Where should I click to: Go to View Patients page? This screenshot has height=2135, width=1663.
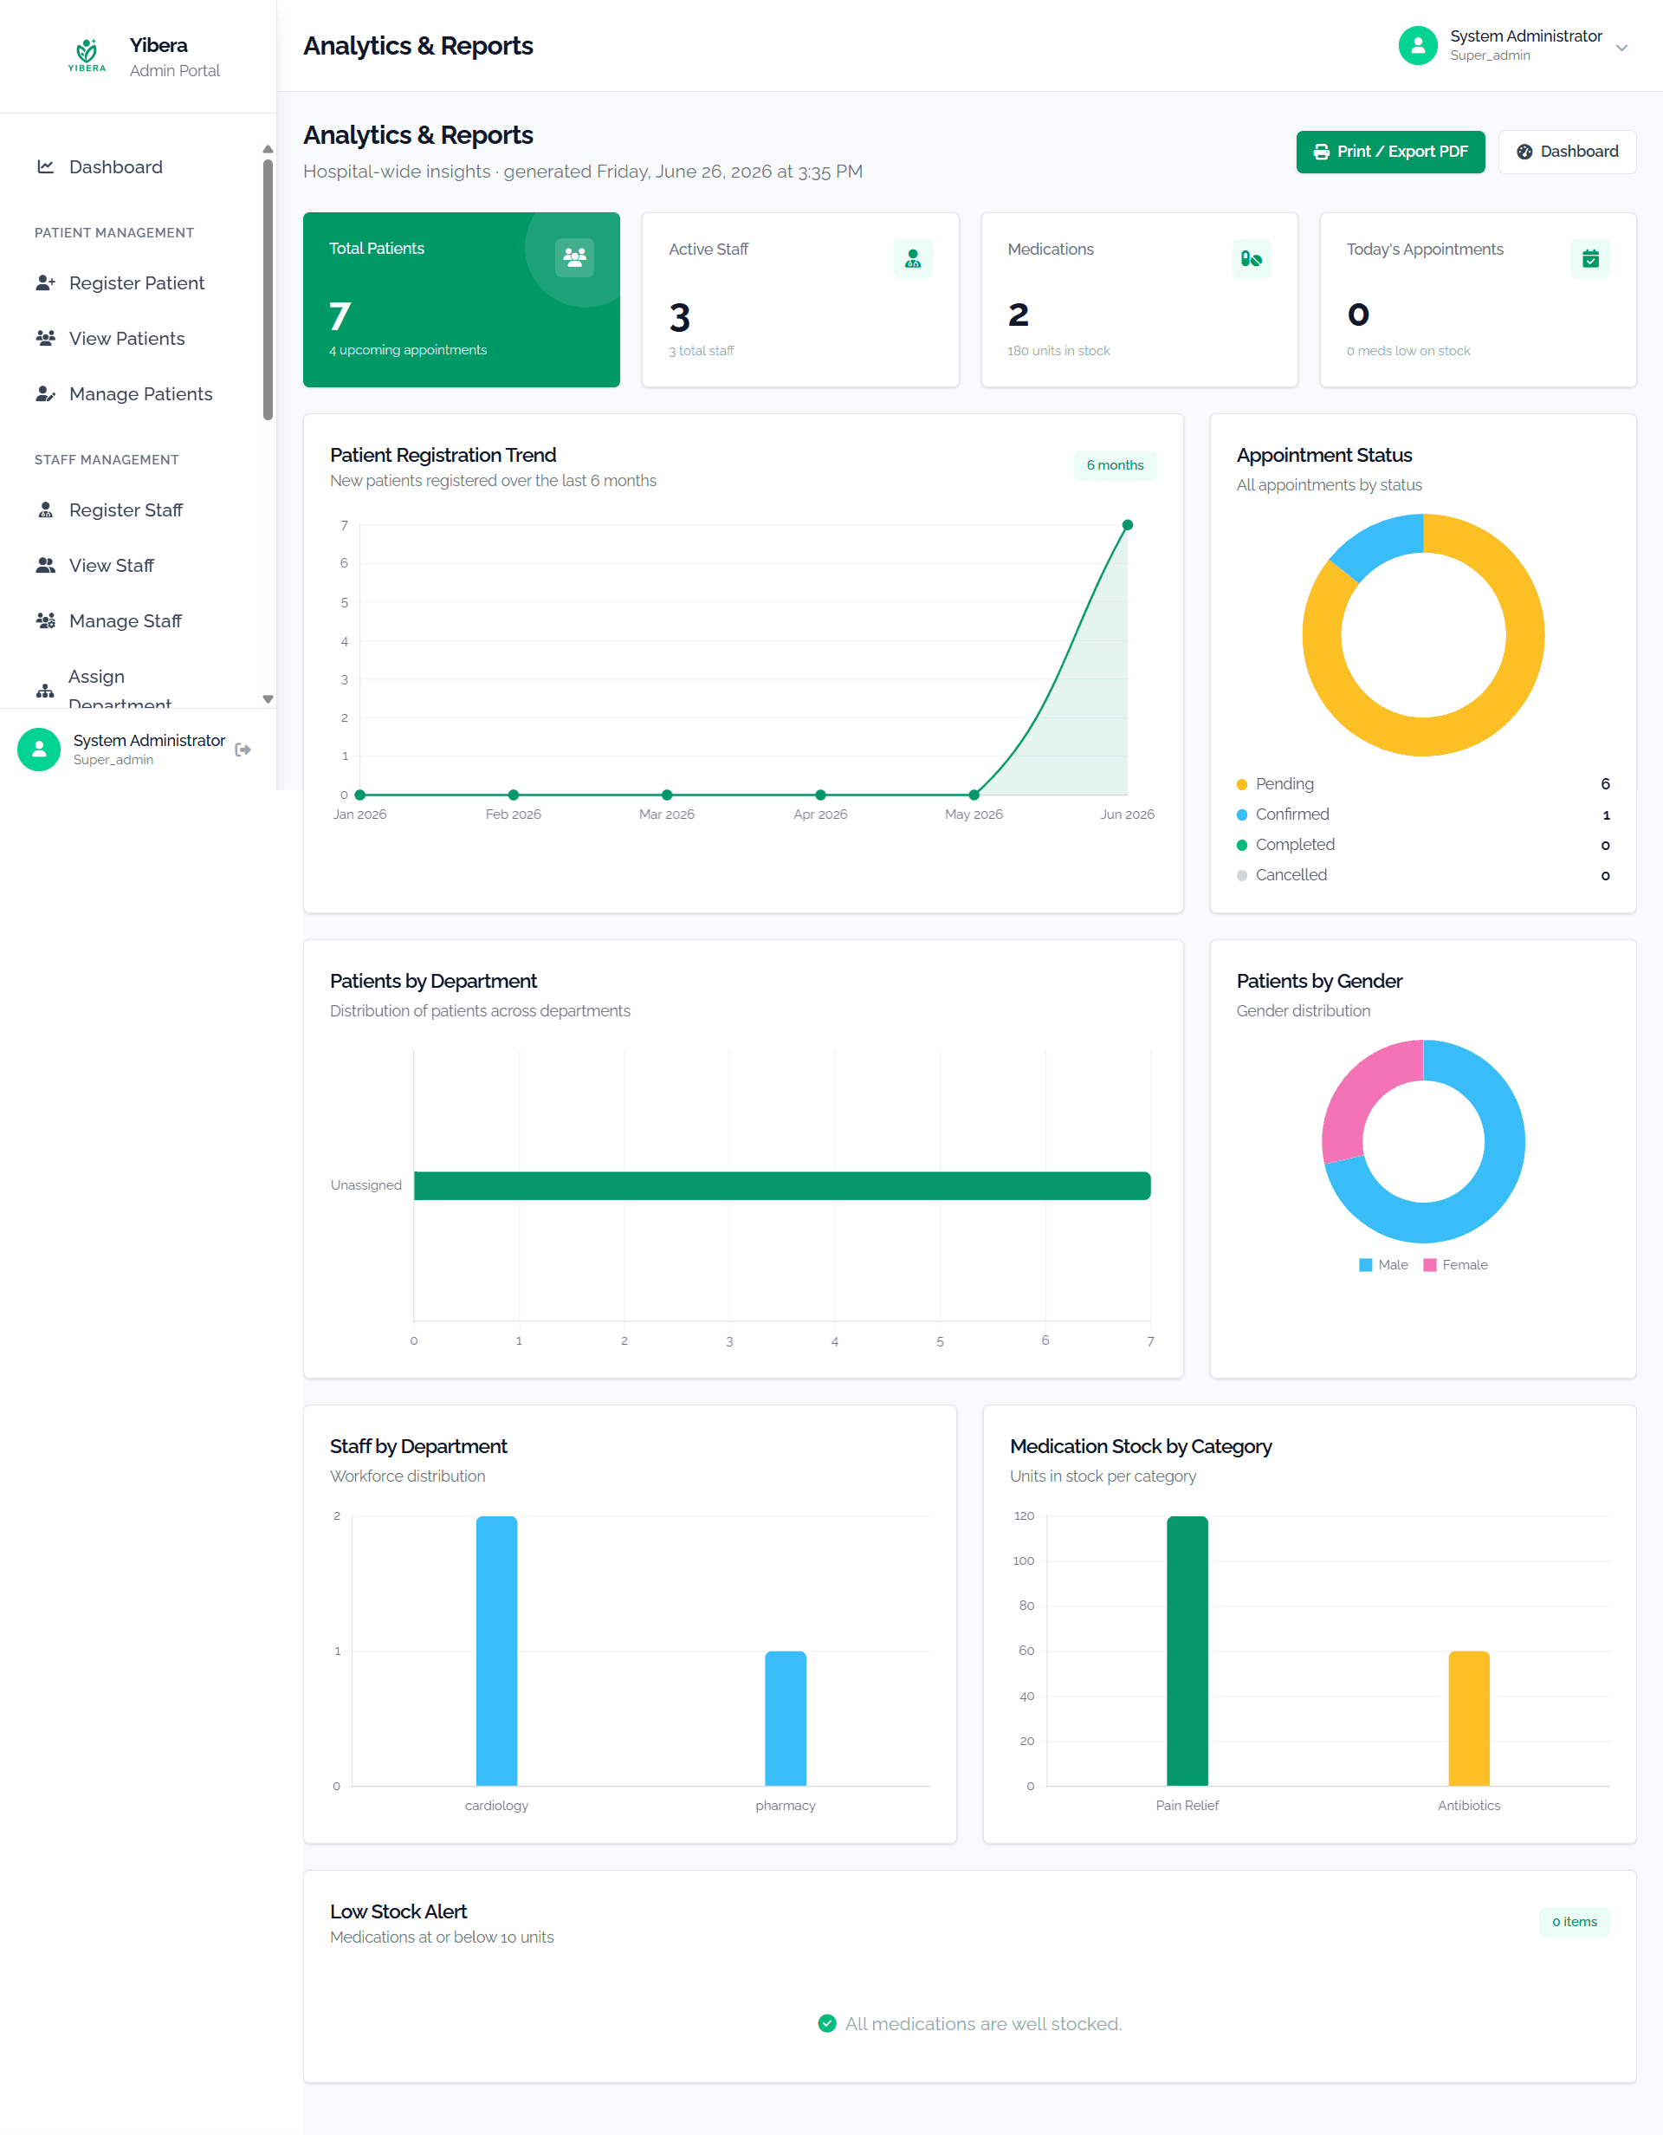click(x=131, y=339)
